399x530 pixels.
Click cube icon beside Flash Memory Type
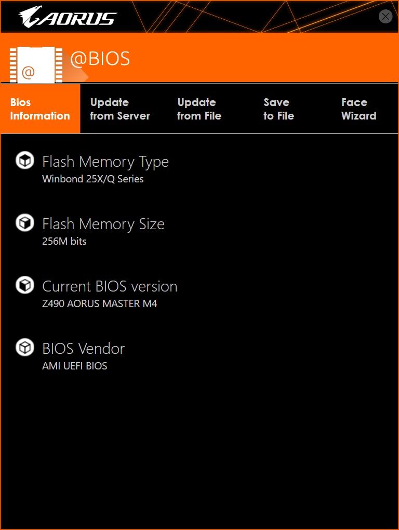pyautogui.click(x=24, y=161)
